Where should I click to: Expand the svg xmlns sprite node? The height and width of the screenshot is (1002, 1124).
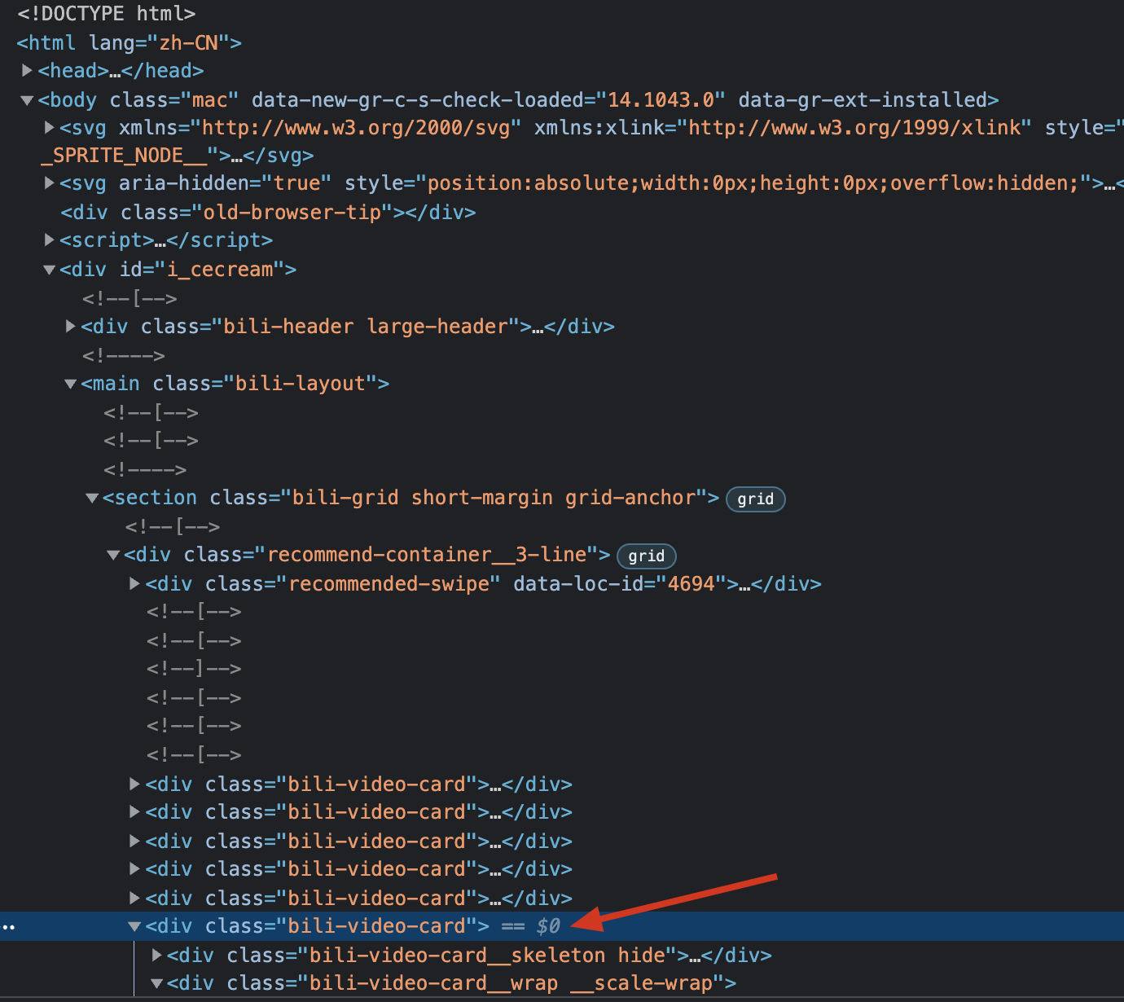[x=49, y=128]
